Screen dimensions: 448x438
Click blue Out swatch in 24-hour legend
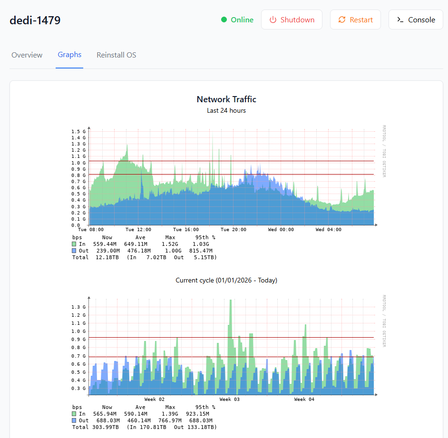74,251
